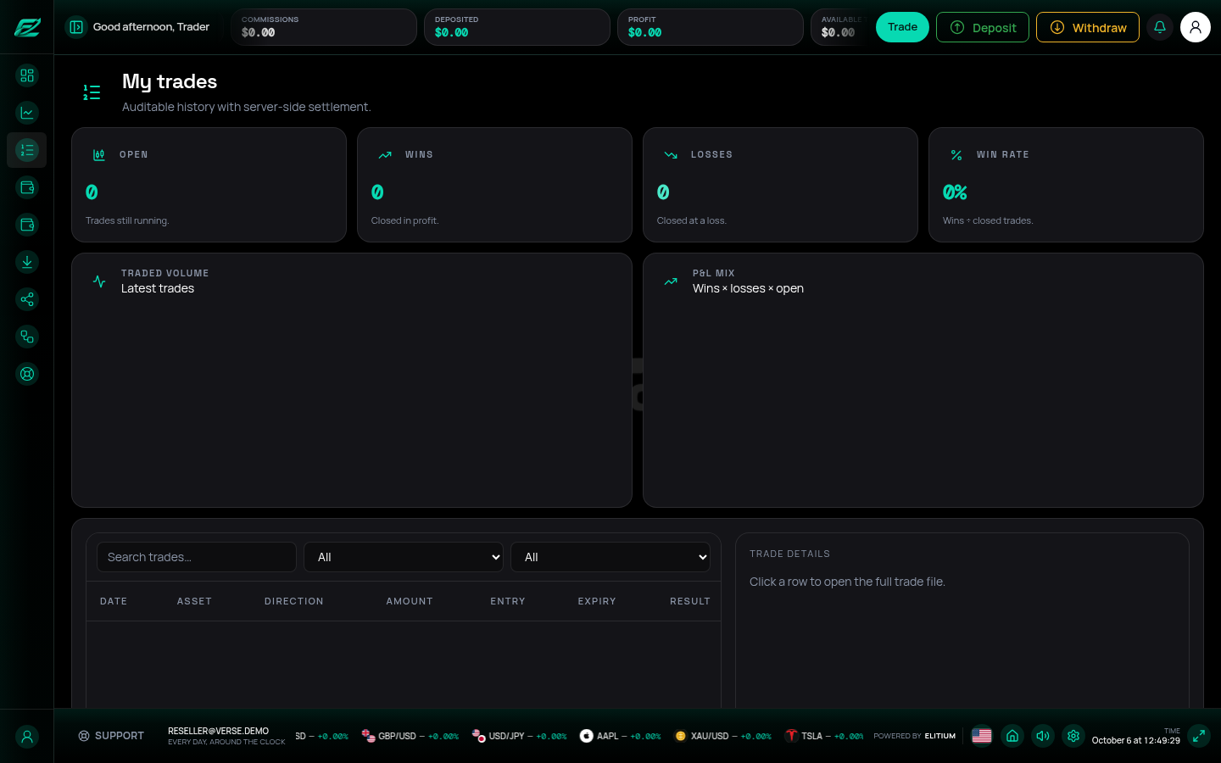Screen dimensions: 1221x763
Task: Open the first wallet sidebar item
Action: coord(27,187)
